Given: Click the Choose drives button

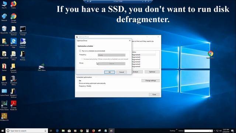Looking at the screenshot, I should pos(111,64).
